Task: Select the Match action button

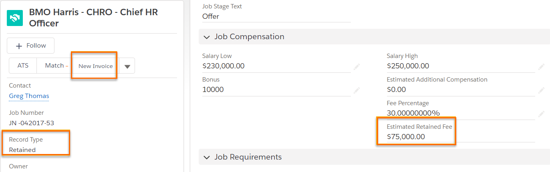Action: pos(54,66)
